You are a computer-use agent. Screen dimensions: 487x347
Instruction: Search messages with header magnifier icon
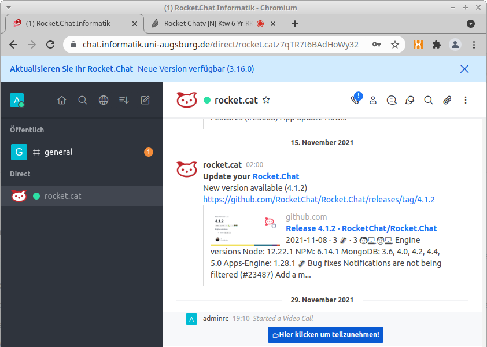(429, 100)
